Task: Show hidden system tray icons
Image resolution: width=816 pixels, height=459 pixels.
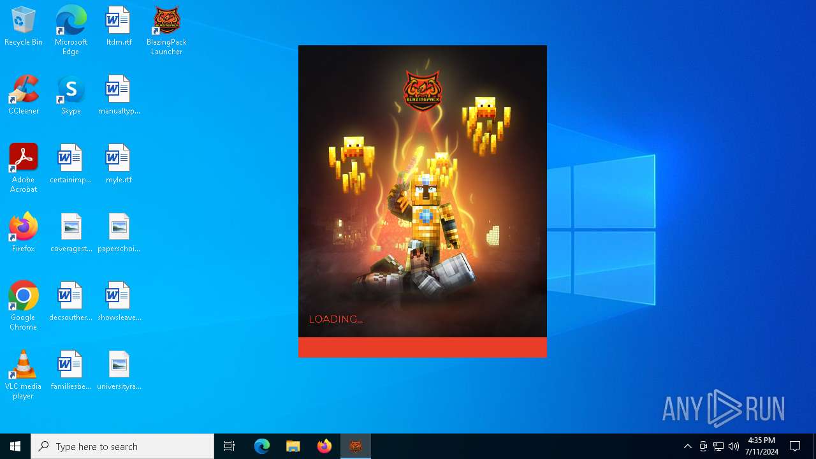Action: pyautogui.click(x=688, y=446)
